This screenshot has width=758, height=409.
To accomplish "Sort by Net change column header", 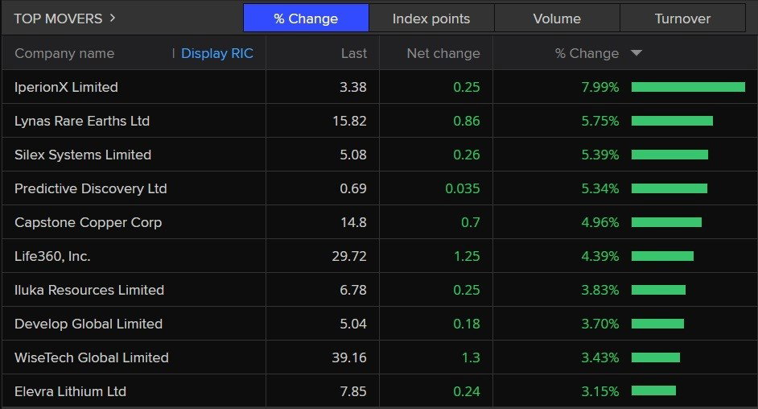I will tap(443, 53).
